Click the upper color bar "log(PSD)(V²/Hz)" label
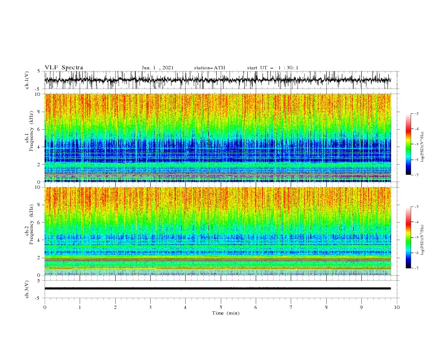447x345 pixels. point(422,147)
